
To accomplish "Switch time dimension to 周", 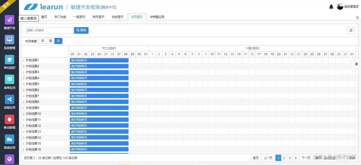I will [x=50, y=41].
